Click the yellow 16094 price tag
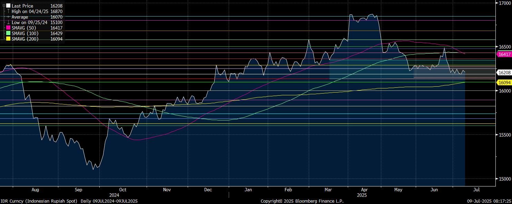 (504, 83)
